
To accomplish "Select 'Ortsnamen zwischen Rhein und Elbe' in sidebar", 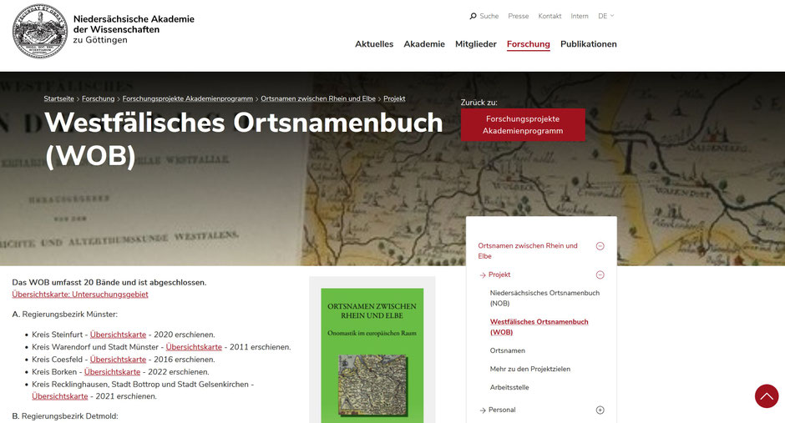I will coord(528,251).
